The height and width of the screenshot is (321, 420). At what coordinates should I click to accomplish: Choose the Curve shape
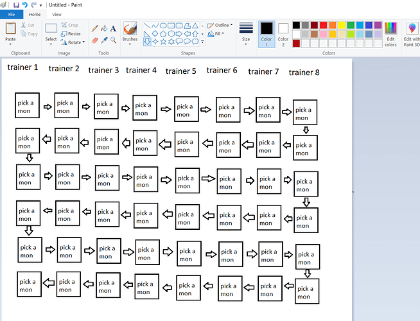coord(155,26)
